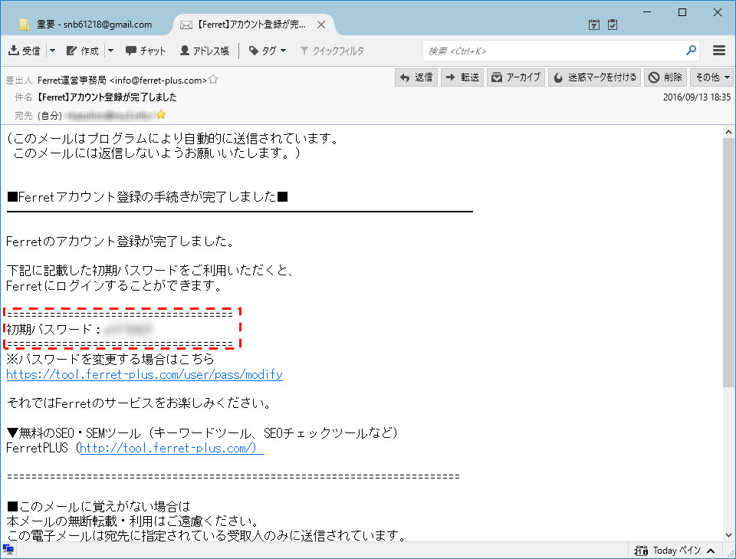Screen dimensions: 736x559
Task: Toggle the クイックフィルタ quick filter
Action: tap(332, 51)
